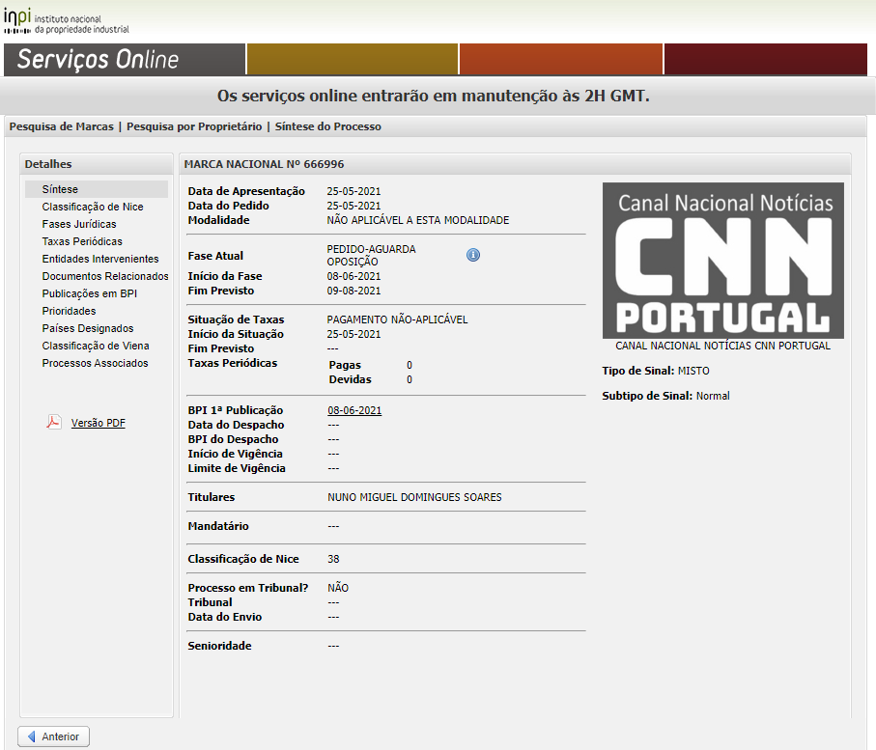Go to Pesquisa de Marcas
This screenshot has width=876, height=750.
tap(62, 126)
